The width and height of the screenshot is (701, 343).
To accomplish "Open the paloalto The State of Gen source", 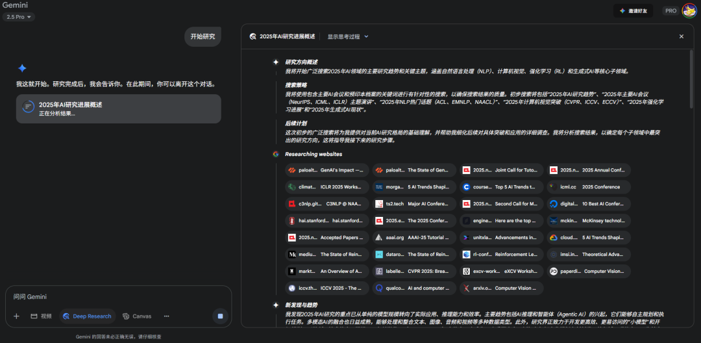I will click(x=414, y=170).
